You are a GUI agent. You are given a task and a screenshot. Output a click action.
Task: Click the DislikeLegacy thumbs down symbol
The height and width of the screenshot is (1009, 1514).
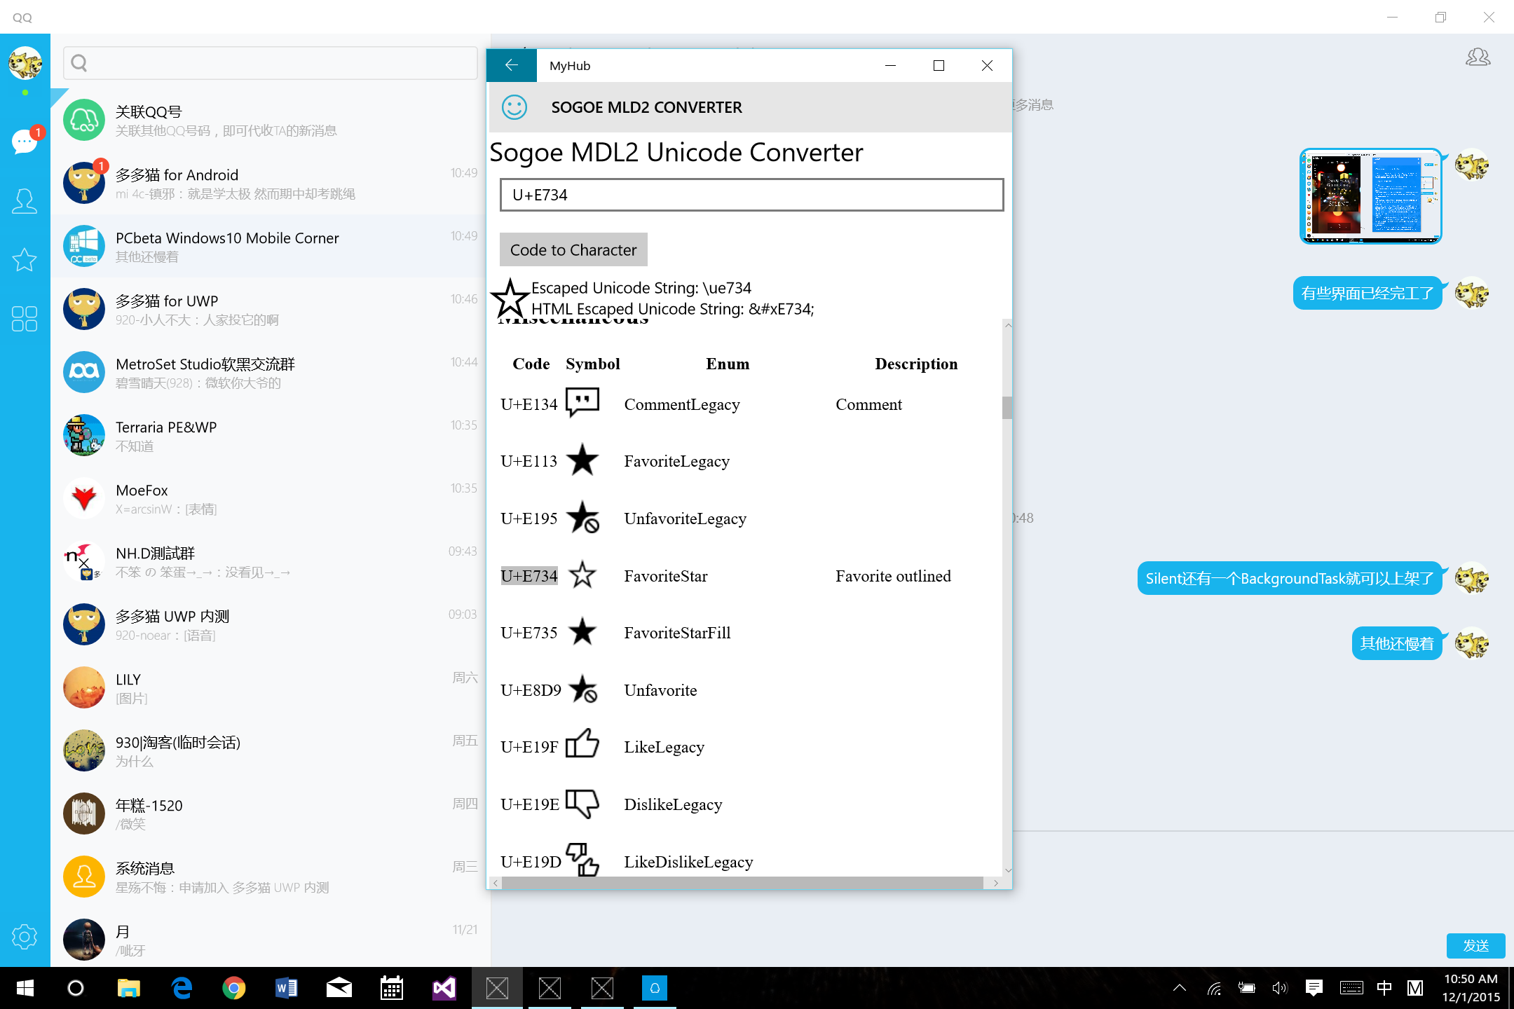coord(582,804)
